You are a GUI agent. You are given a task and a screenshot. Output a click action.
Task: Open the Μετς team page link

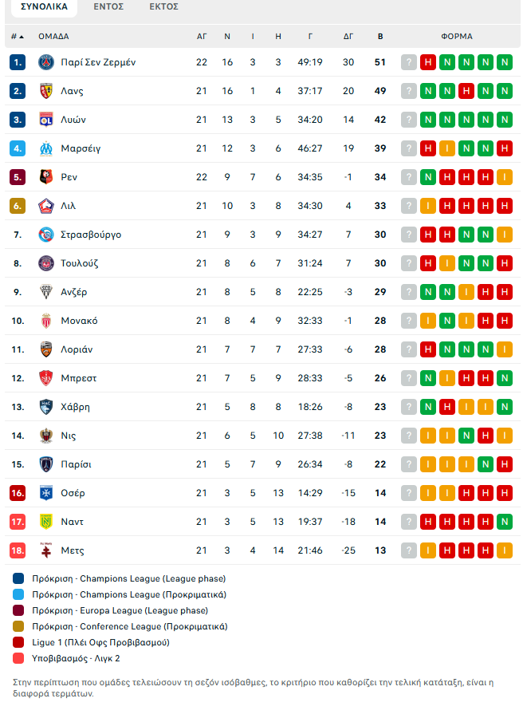coord(73,550)
